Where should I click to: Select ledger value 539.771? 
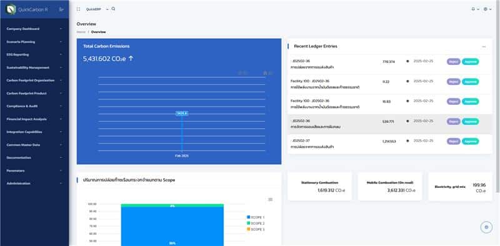[388, 122]
